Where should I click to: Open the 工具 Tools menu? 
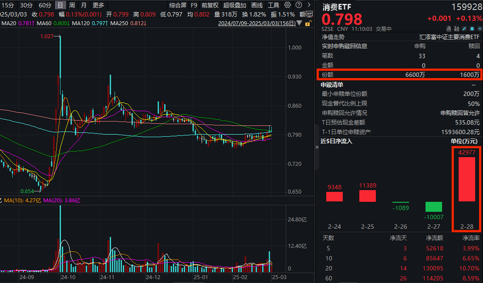[274, 6]
